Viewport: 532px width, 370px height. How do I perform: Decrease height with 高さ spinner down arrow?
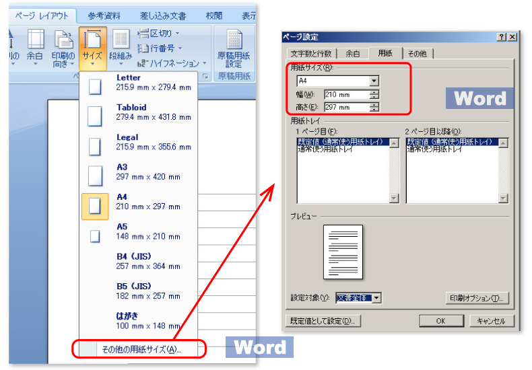tap(374, 110)
